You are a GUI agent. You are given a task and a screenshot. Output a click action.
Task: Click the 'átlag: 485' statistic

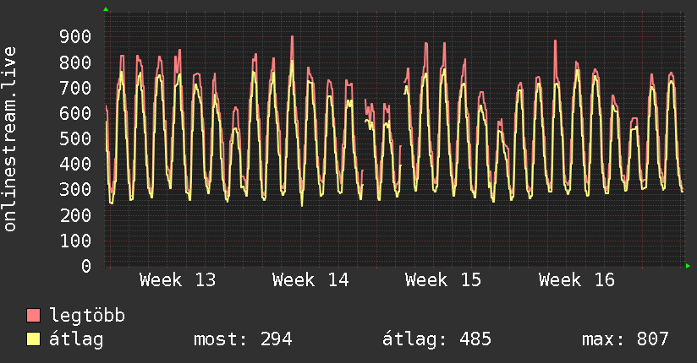[436, 339]
